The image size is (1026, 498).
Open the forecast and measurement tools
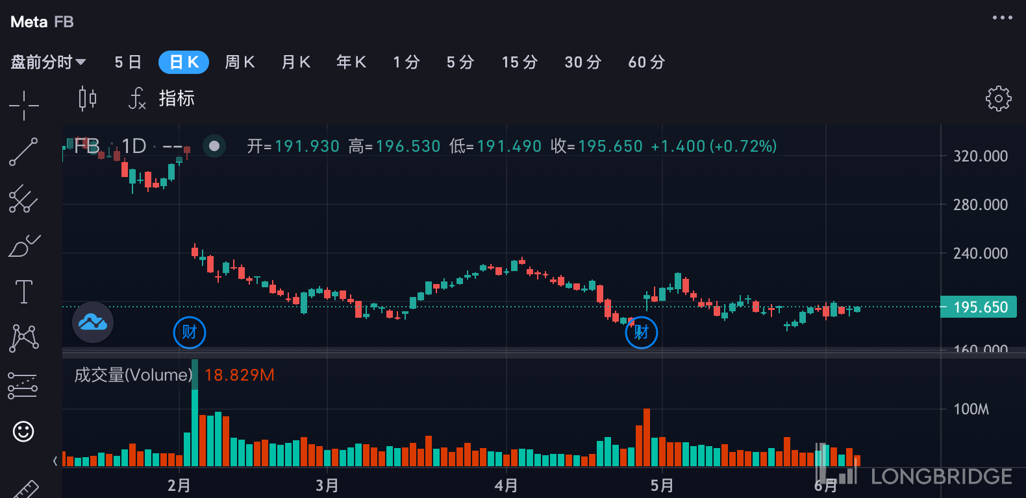click(x=23, y=385)
